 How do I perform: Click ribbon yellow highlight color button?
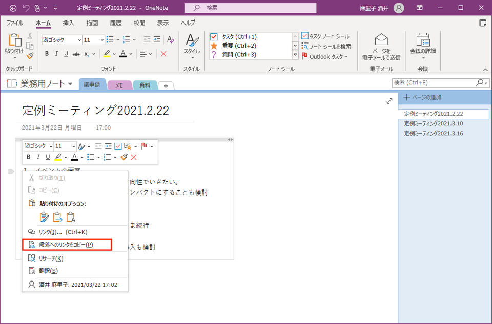[x=107, y=54]
